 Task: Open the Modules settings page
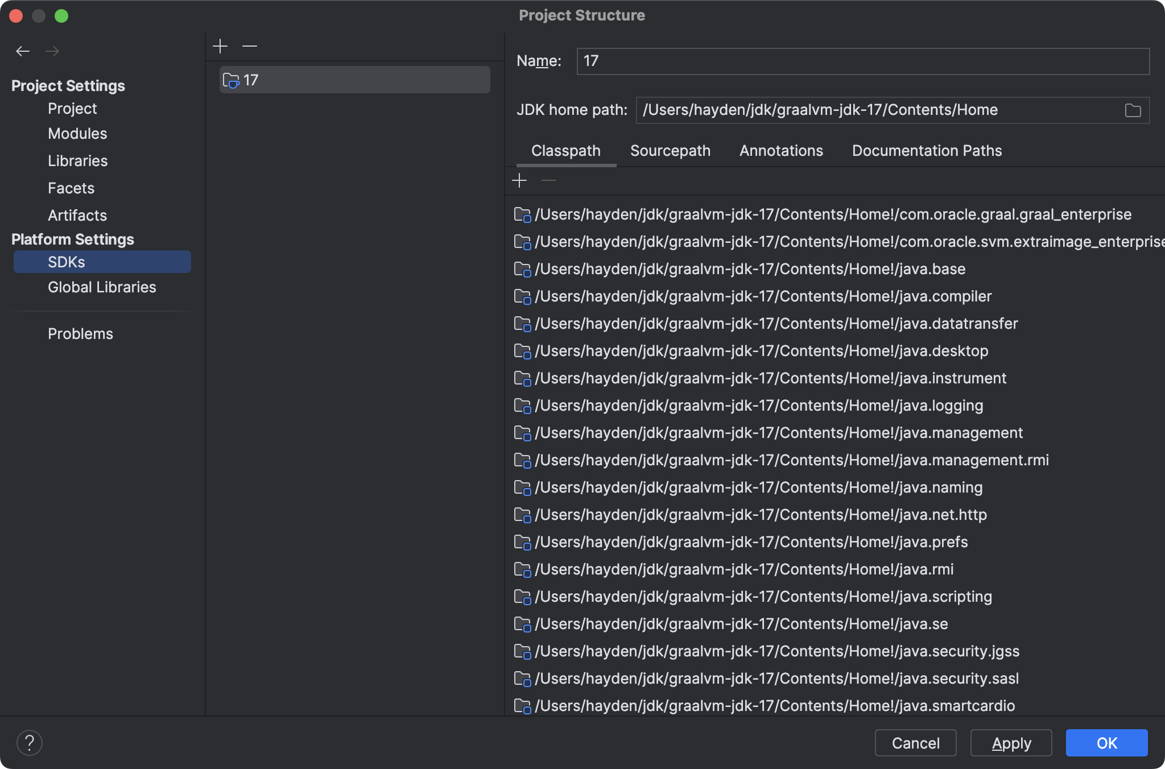click(77, 134)
